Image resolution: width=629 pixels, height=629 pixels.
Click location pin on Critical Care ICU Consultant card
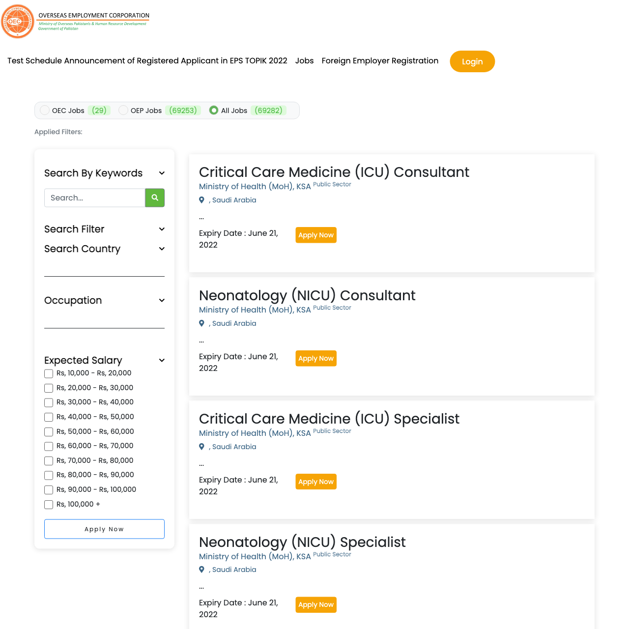pyautogui.click(x=201, y=200)
